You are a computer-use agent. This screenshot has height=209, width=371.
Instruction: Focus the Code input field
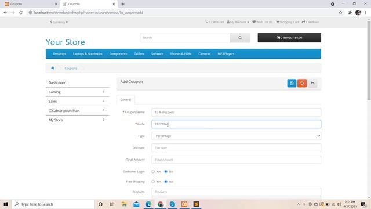(x=236, y=124)
